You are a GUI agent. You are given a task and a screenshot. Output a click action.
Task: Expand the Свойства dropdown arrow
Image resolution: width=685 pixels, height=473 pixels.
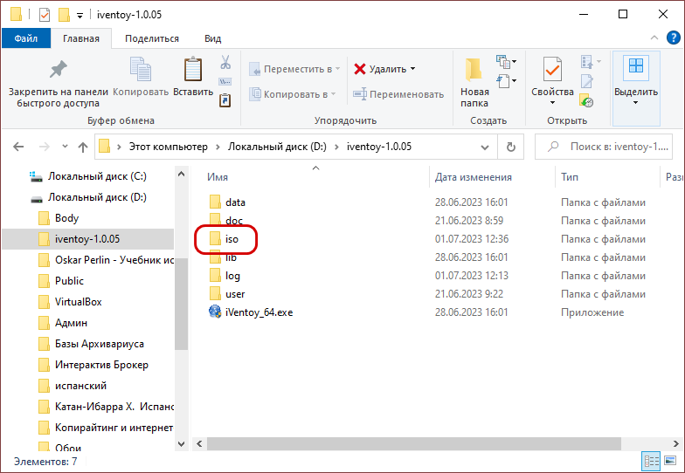[x=552, y=103]
